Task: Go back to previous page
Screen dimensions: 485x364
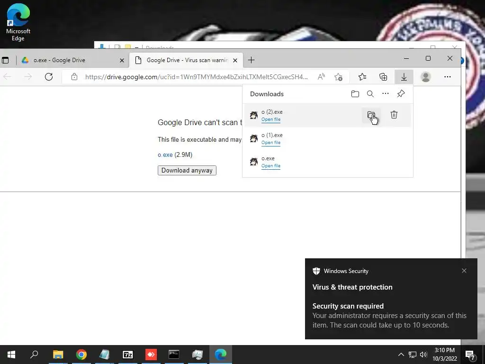Action: tap(8, 77)
